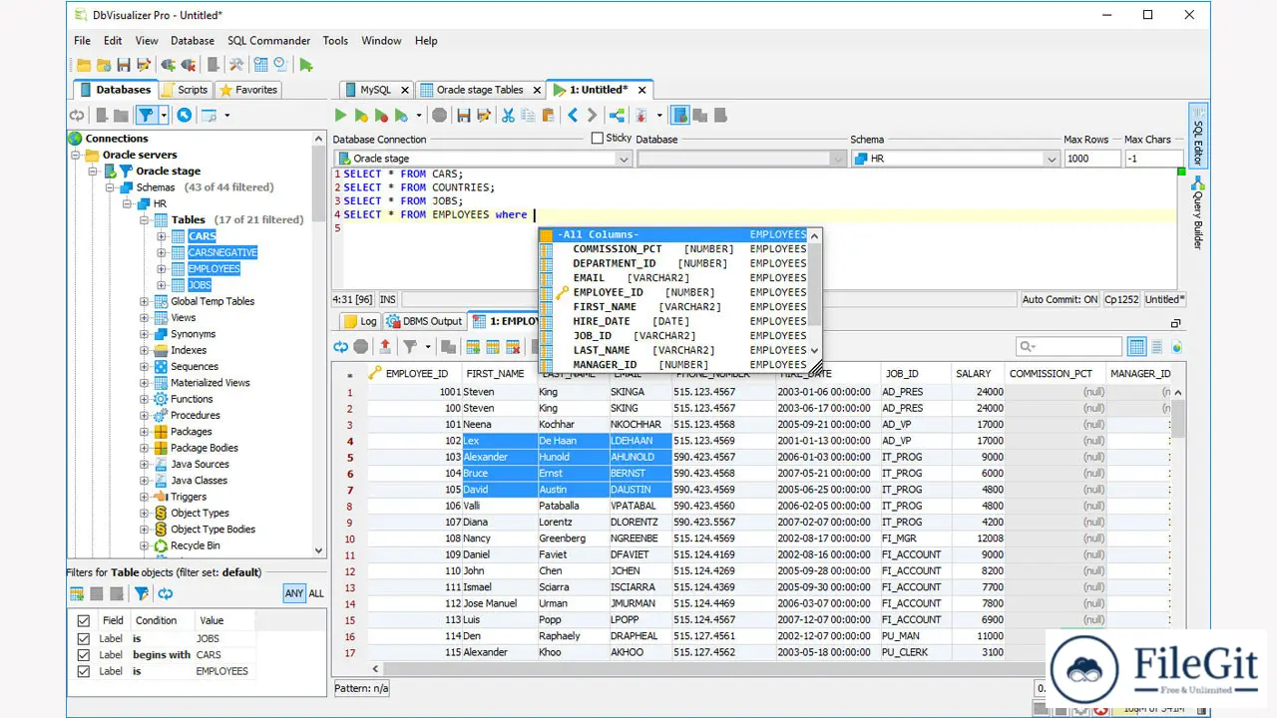
Task: Expand the CARS table node
Action: point(162,236)
